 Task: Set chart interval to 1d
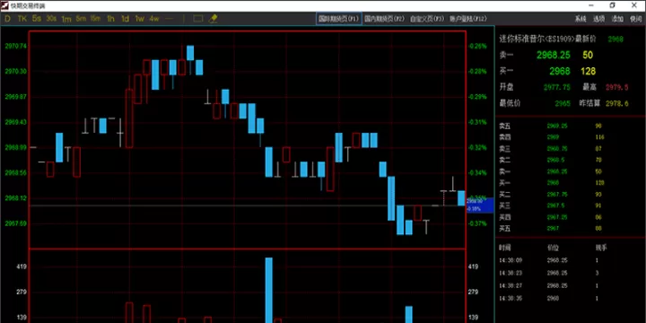pyautogui.click(x=125, y=19)
